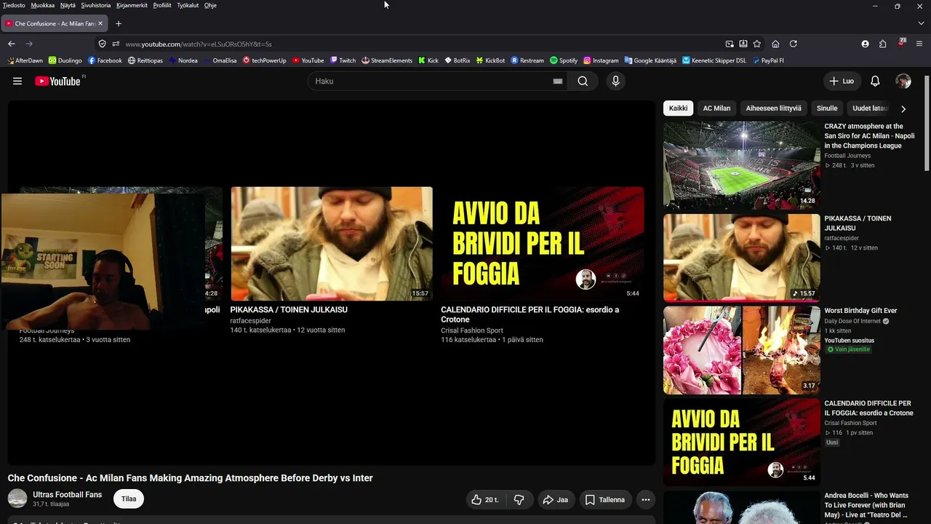The height and width of the screenshot is (524, 931).
Task: Open the Ohje menu
Action: click(210, 5)
